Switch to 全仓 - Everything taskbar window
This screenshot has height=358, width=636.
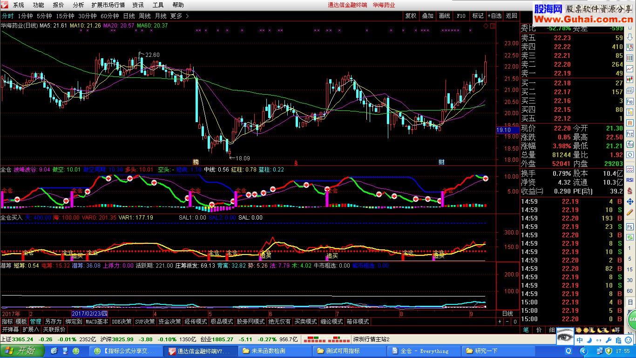pos(424,351)
